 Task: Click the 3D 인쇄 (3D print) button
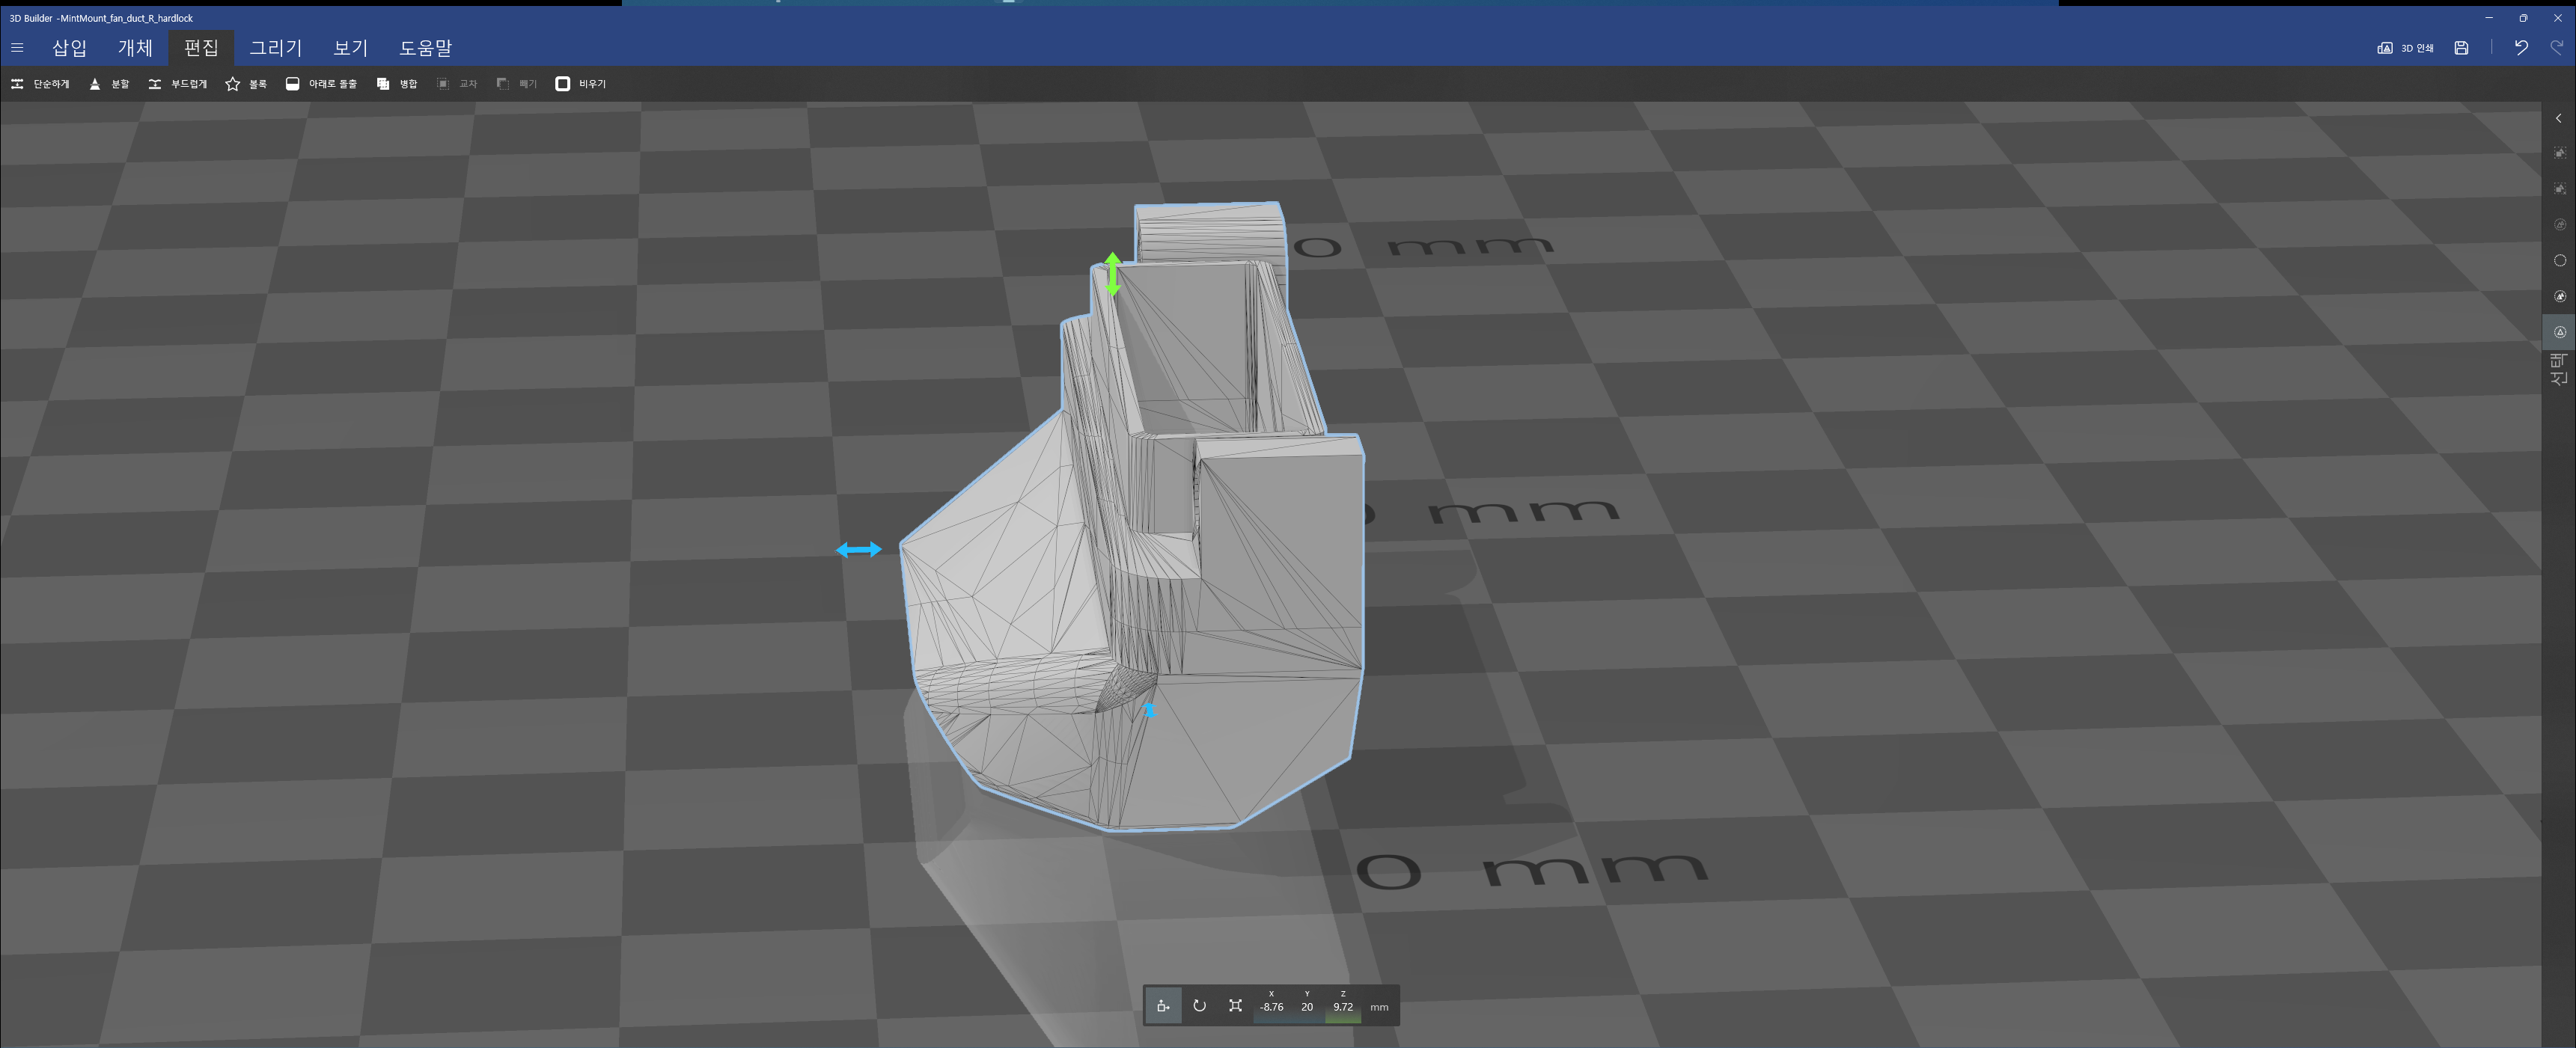[2405, 47]
